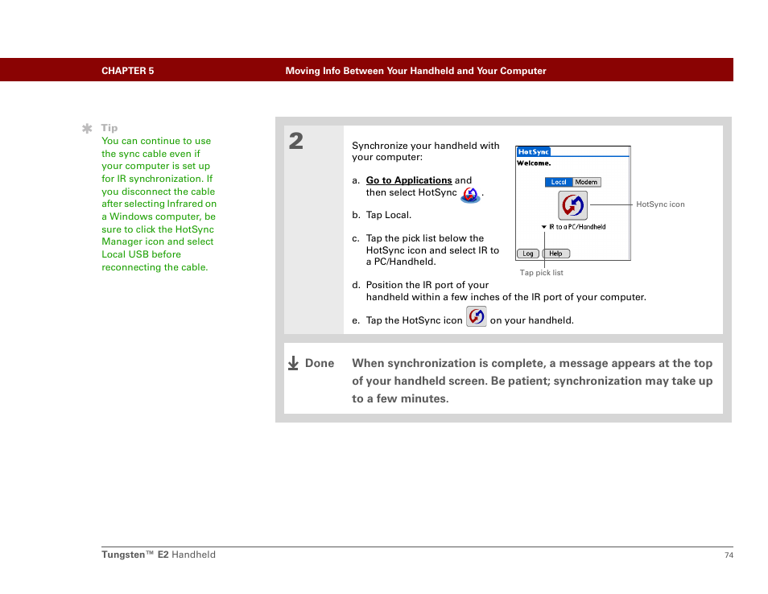This screenshot has height=594, width=768.
Task: Open the Go to Applications link
Action: (x=409, y=180)
